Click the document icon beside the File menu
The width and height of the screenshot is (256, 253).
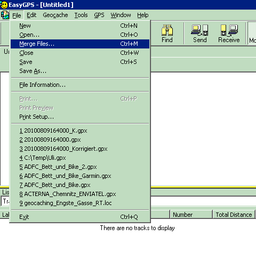5,15
